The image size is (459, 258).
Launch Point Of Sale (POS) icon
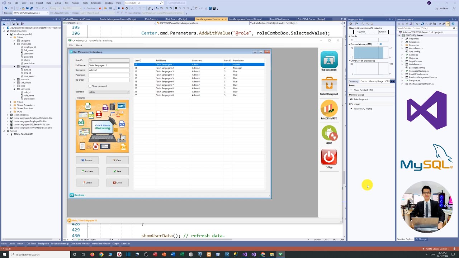[x=329, y=108]
